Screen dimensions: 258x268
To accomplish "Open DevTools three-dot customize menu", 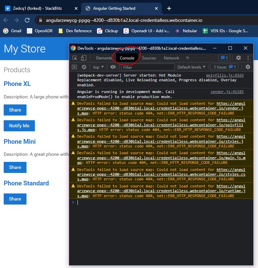I will [x=248, y=58].
